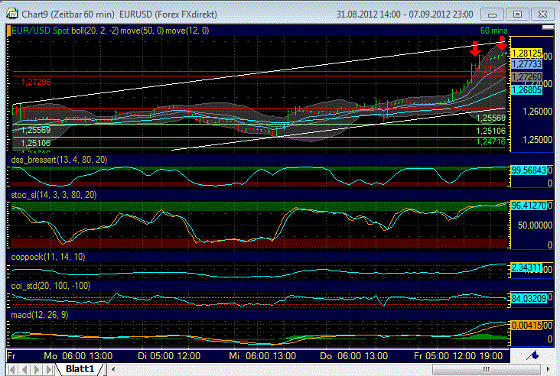Click the Chart9 window application icon

[11, 14]
